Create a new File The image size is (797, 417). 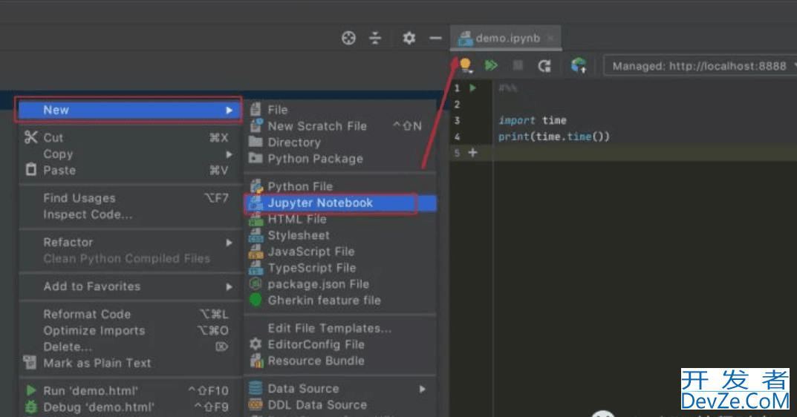pos(340,110)
